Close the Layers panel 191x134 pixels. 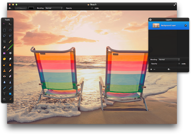pos(150,20)
